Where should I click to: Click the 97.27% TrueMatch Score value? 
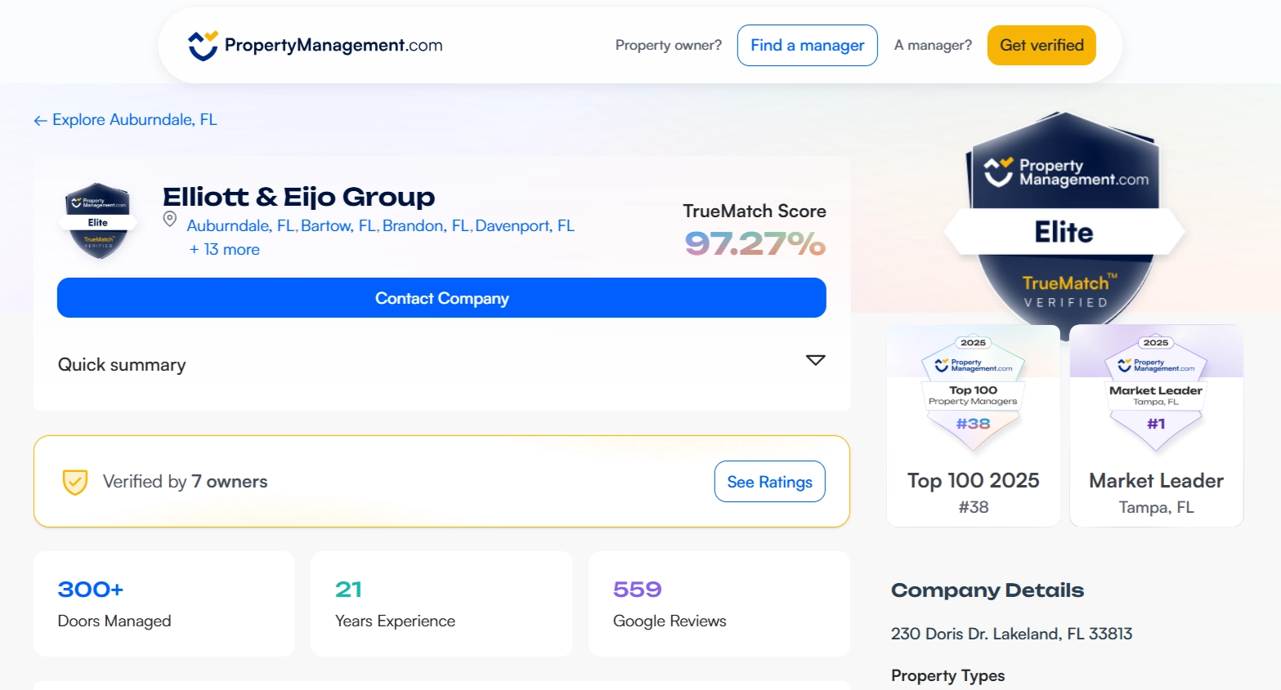click(755, 243)
